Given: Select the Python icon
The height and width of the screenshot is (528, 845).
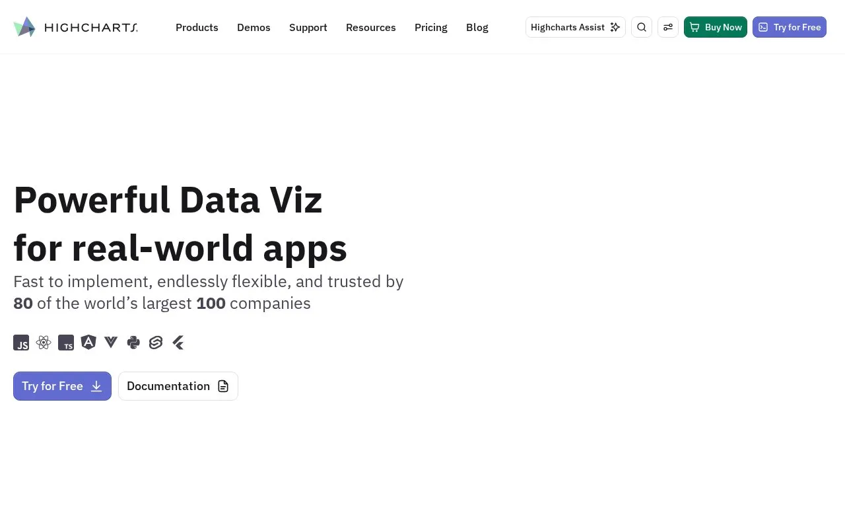Looking at the screenshot, I should (x=133, y=343).
